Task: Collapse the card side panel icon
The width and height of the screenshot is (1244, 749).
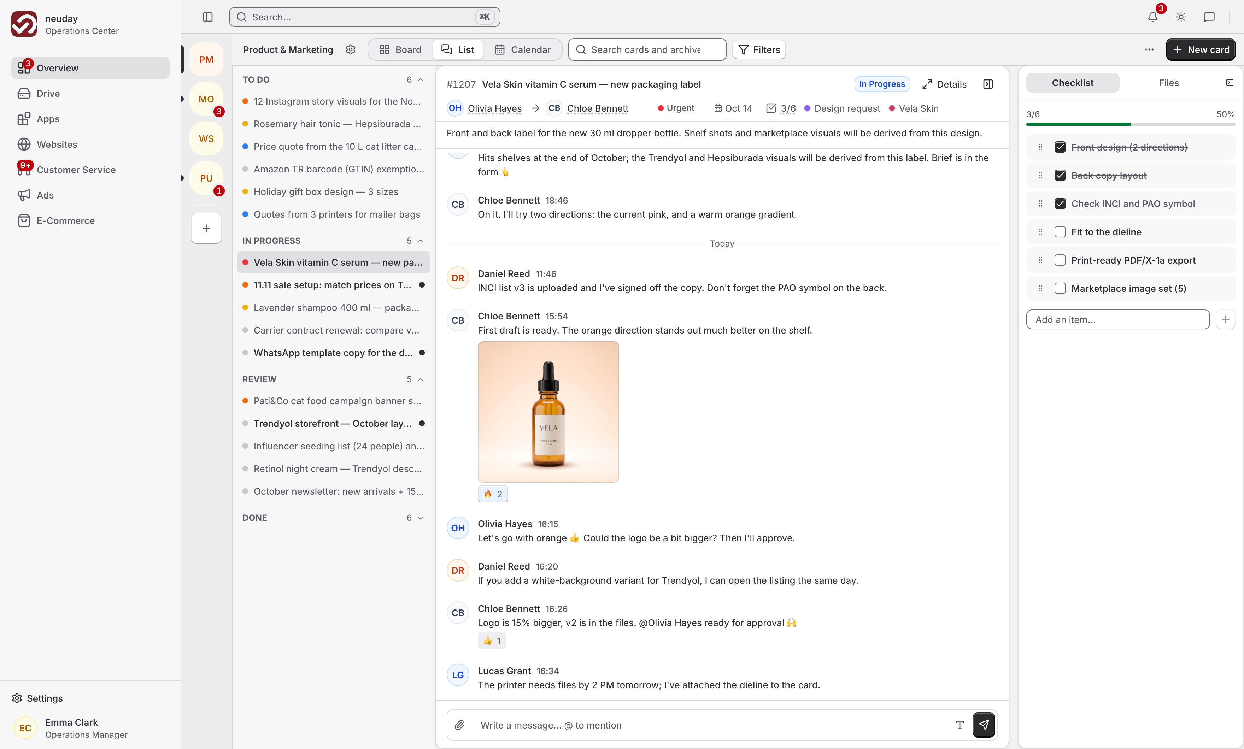Action: click(988, 84)
